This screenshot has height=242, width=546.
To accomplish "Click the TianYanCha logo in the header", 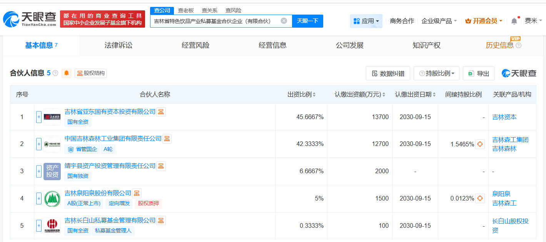I will click(29, 19).
